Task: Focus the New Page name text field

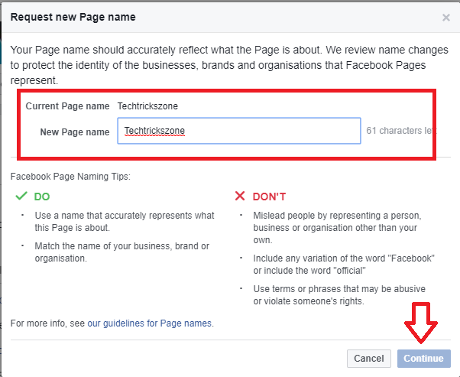Action: point(238,131)
